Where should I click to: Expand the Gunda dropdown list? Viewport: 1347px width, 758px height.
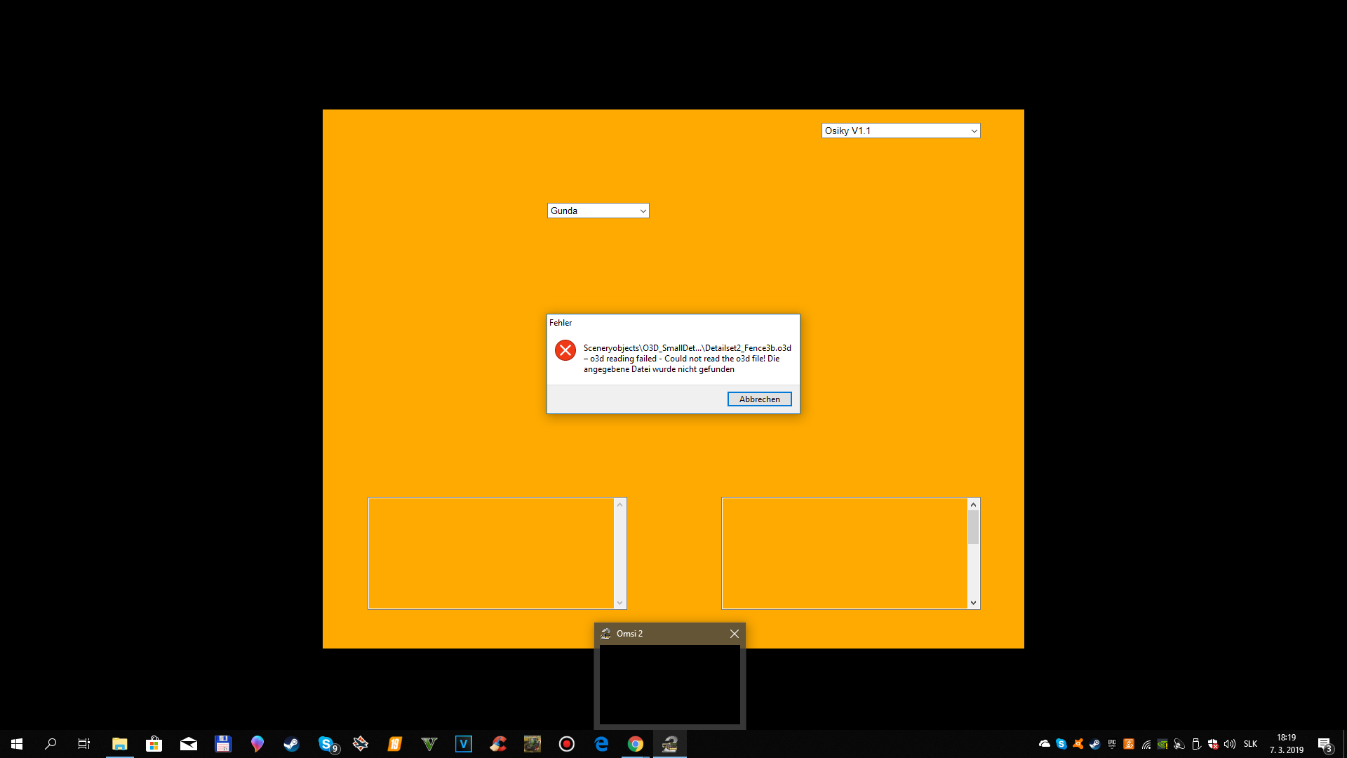click(x=643, y=211)
